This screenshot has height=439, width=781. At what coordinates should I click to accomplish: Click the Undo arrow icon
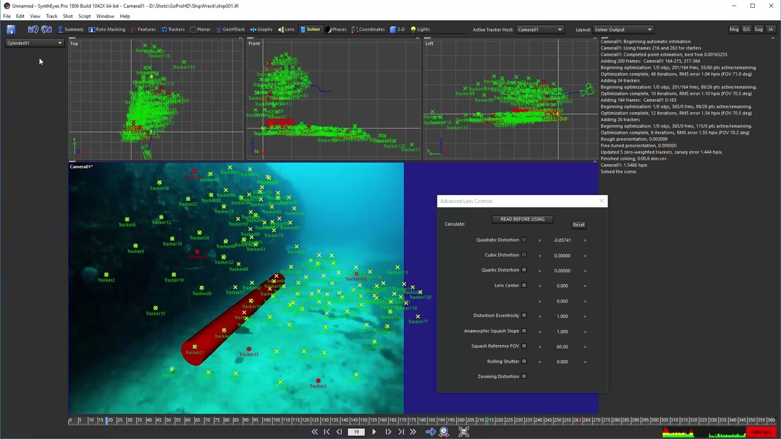(33, 29)
